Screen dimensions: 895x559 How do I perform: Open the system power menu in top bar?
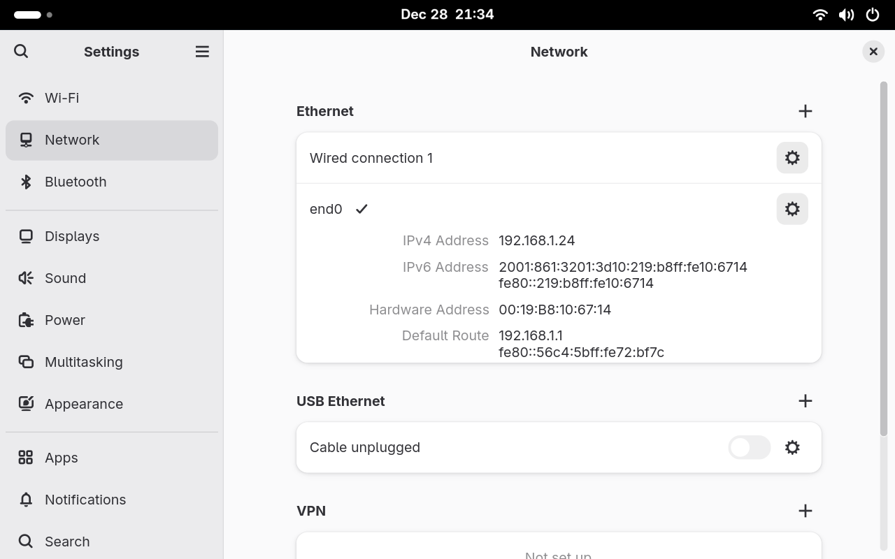click(x=873, y=15)
